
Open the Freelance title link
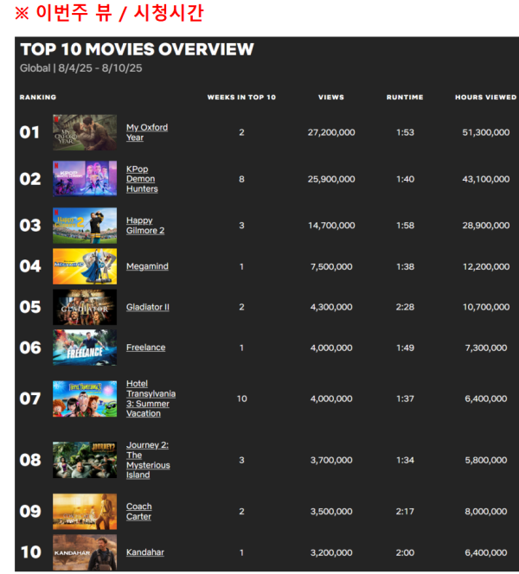146,348
